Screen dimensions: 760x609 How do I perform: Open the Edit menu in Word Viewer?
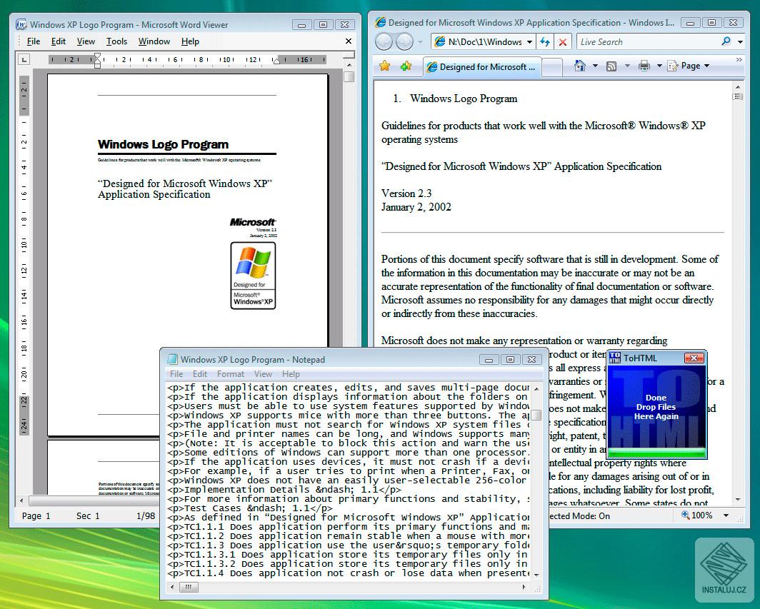click(58, 41)
